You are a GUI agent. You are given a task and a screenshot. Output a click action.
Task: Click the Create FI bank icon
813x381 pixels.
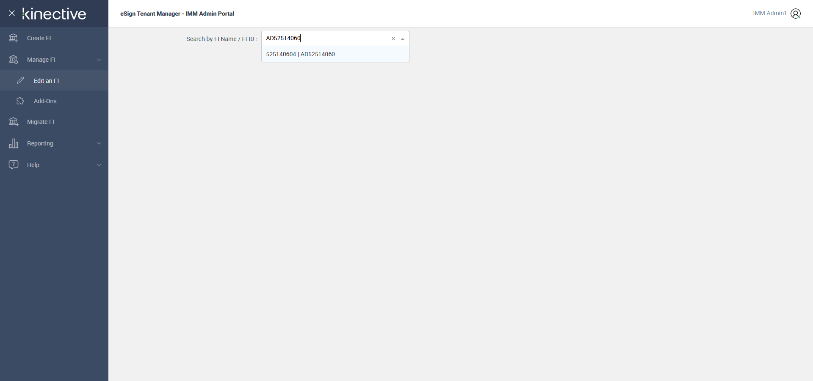point(14,38)
